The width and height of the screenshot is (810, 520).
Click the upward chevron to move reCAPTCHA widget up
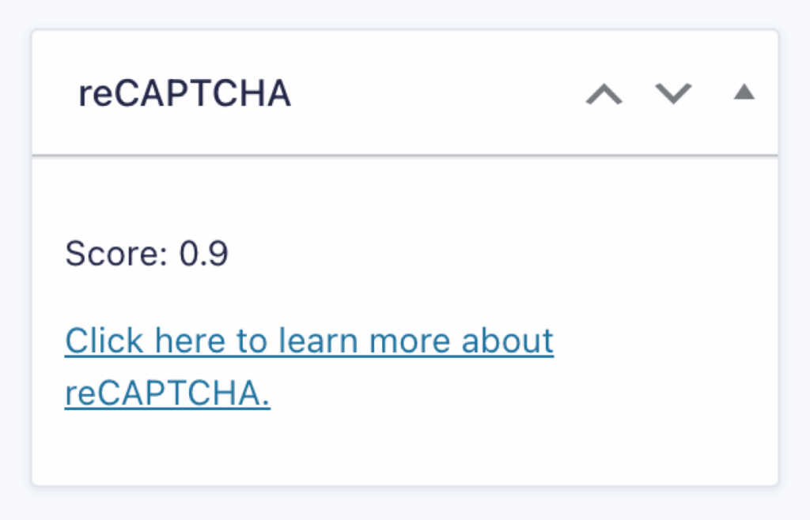604,93
